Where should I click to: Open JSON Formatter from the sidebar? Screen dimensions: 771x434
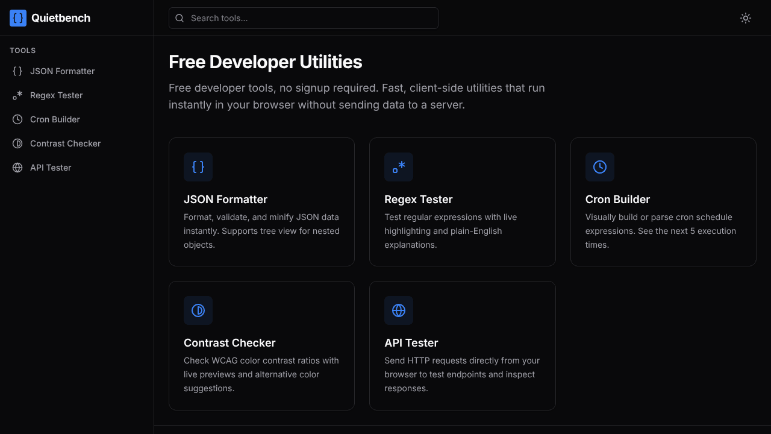pyautogui.click(x=77, y=71)
